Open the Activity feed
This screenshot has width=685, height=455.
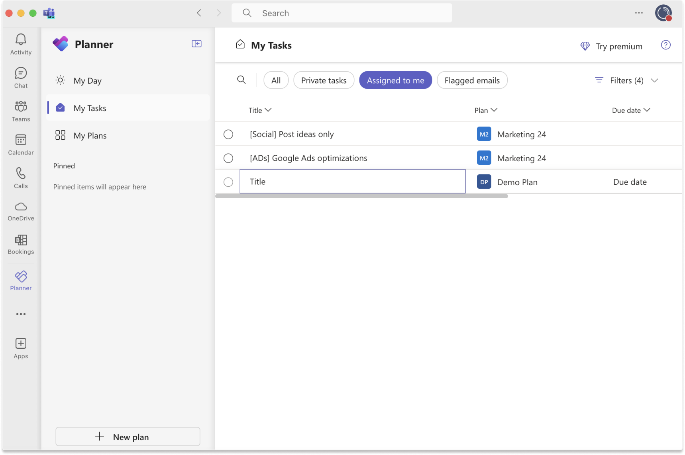pos(20,44)
